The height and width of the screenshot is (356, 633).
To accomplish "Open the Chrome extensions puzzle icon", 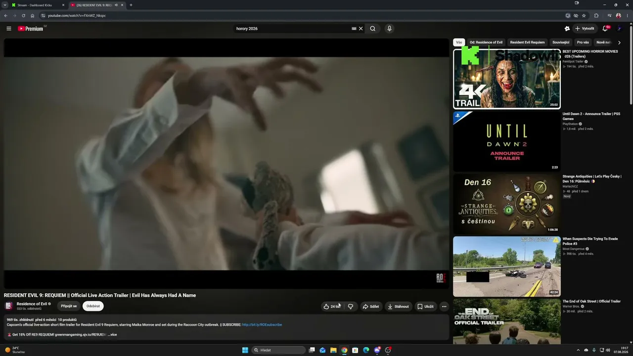I will click(596, 15).
